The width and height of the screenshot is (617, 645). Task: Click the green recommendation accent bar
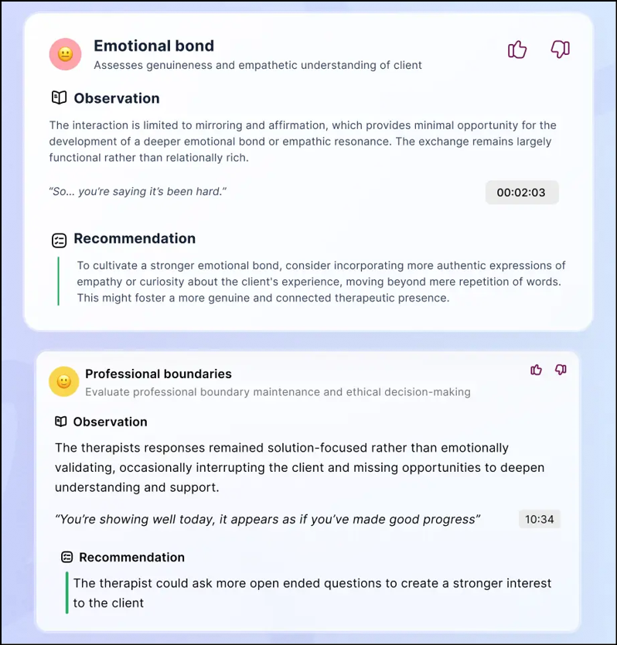click(59, 282)
